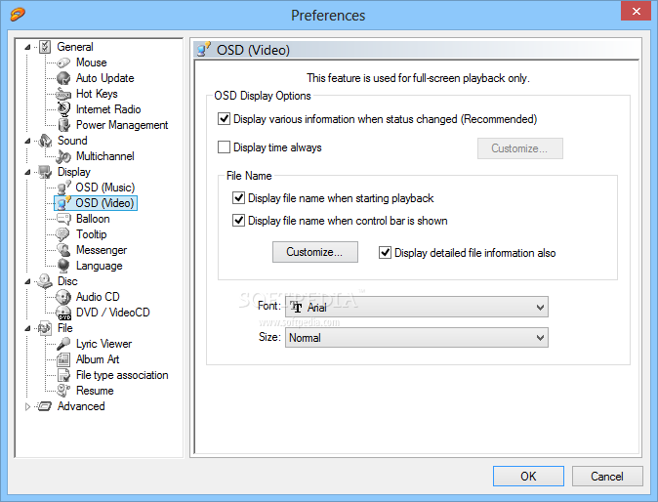Click the app logo in title bar
The height and width of the screenshot is (502, 658).
tap(18, 14)
